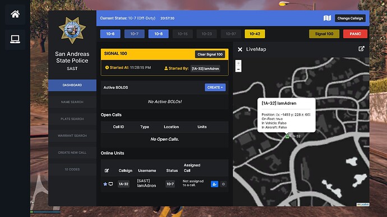
Task: Pop out LiveMap in new window
Action: (361, 49)
